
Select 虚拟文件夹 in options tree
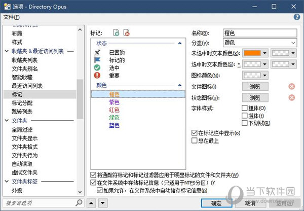click(x=25, y=172)
